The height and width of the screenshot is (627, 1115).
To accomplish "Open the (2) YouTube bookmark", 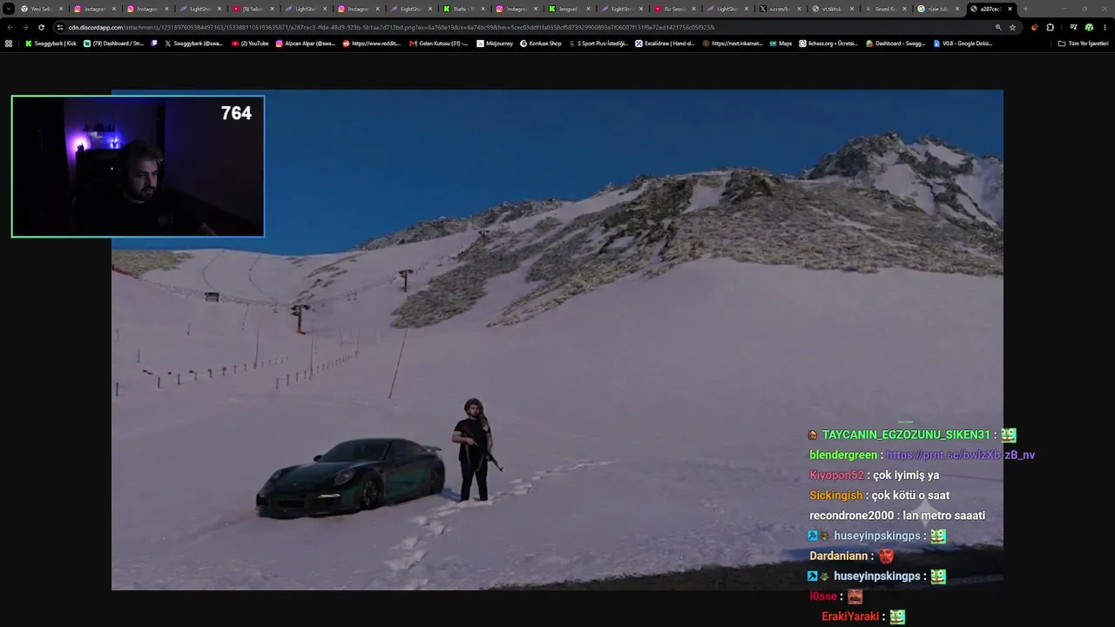I will pos(250,43).
